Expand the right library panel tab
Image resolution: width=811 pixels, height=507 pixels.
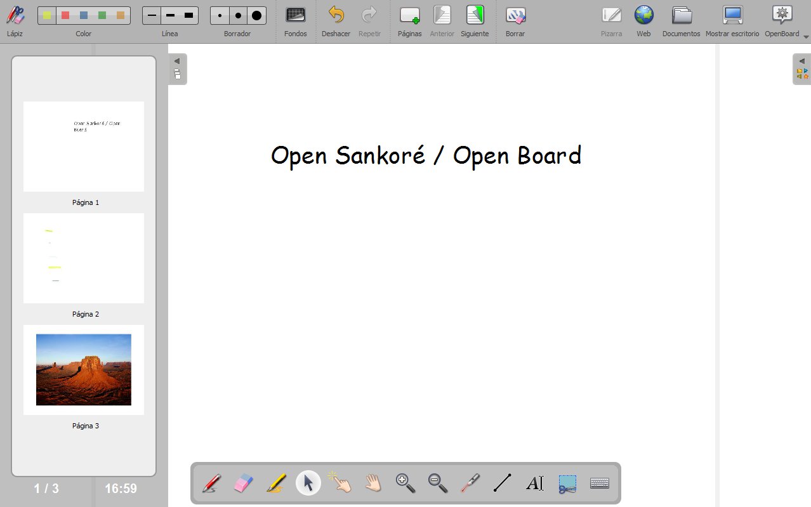pos(802,69)
